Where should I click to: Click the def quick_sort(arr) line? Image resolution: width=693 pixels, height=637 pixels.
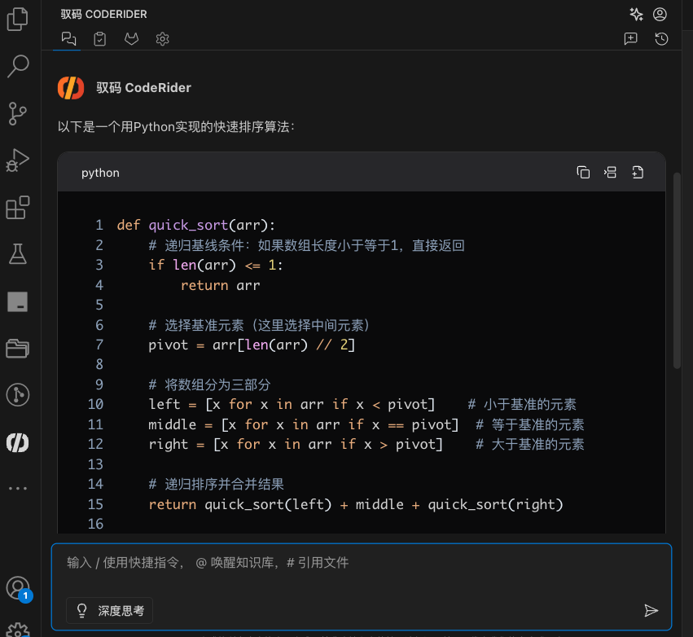(195, 225)
